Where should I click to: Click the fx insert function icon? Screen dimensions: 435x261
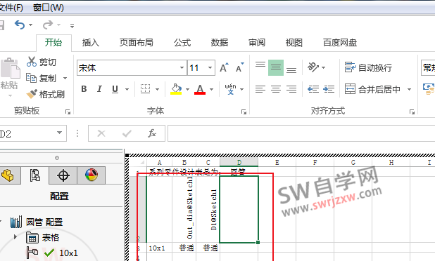pyautogui.click(x=152, y=134)
